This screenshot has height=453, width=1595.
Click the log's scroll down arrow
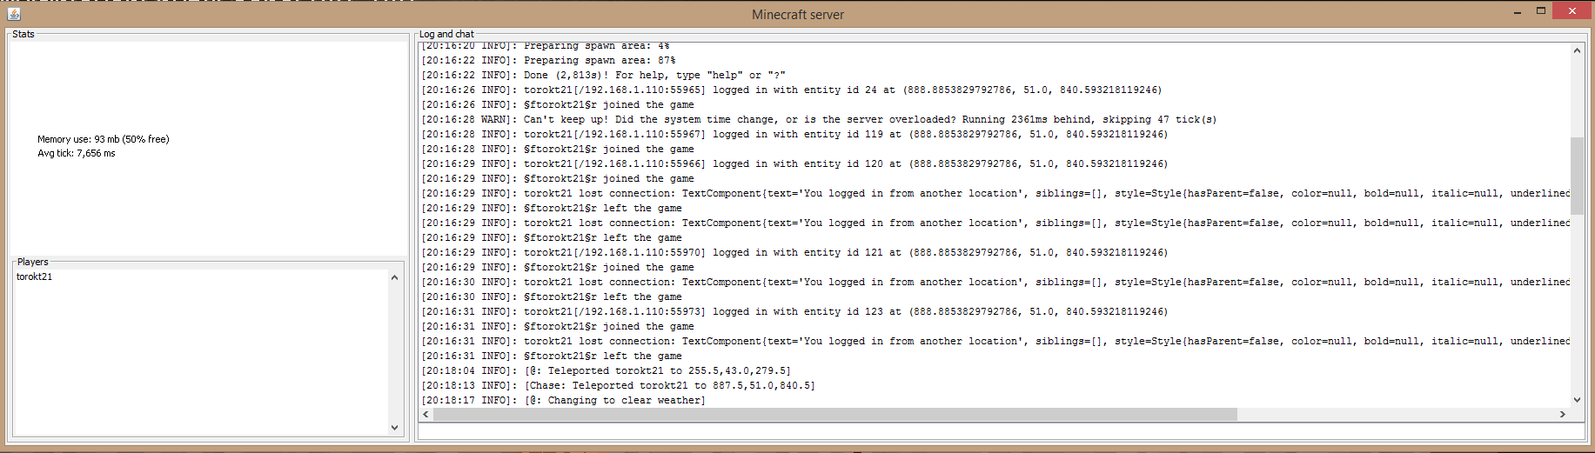1577,400
